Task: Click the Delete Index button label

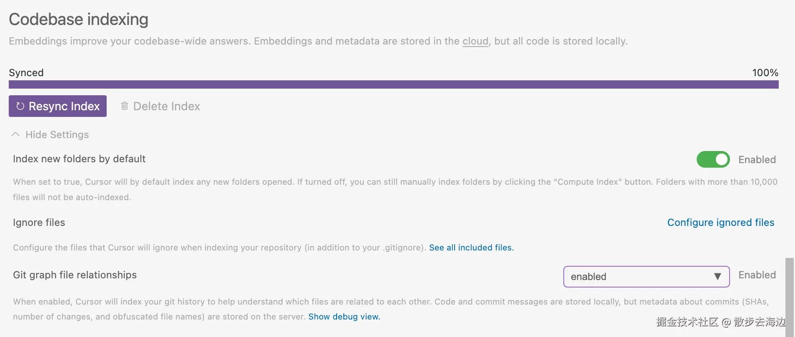Action: pos(166,106)
